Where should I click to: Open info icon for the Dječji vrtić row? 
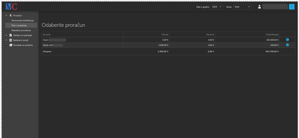pyautogui.click(x=287, y=45)
